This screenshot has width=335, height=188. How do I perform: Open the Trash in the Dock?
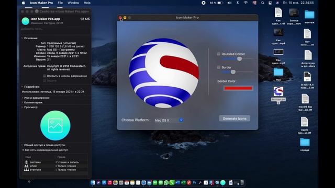click(x=242, y=182)
